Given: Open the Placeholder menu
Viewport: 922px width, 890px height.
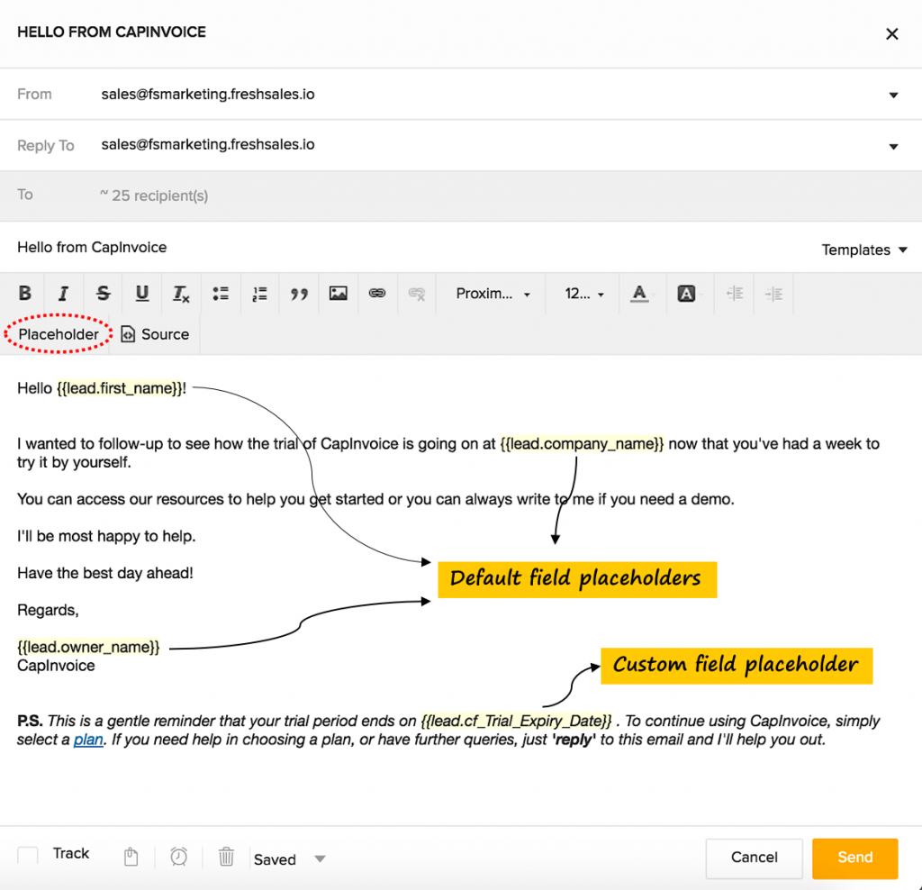Looking at the screenshot, I should (59, 334).
